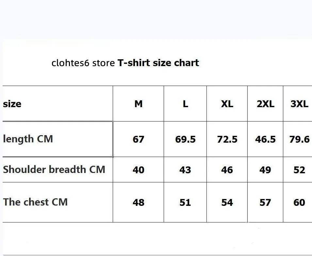Select the 3XL size column header
The width and height of the screenshot is (312, 256).
point(299,104)
